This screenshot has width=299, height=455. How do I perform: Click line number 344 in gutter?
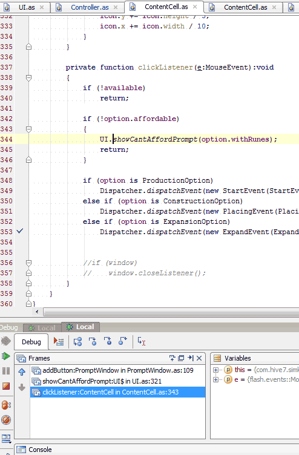click(x=7, y=139)
